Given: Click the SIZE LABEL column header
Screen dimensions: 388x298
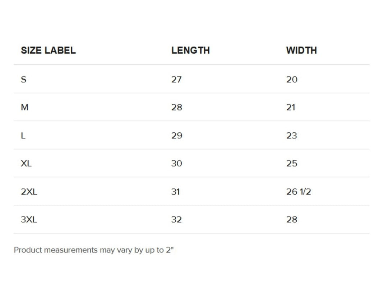Looking at the screenshot, I should 48,51.
